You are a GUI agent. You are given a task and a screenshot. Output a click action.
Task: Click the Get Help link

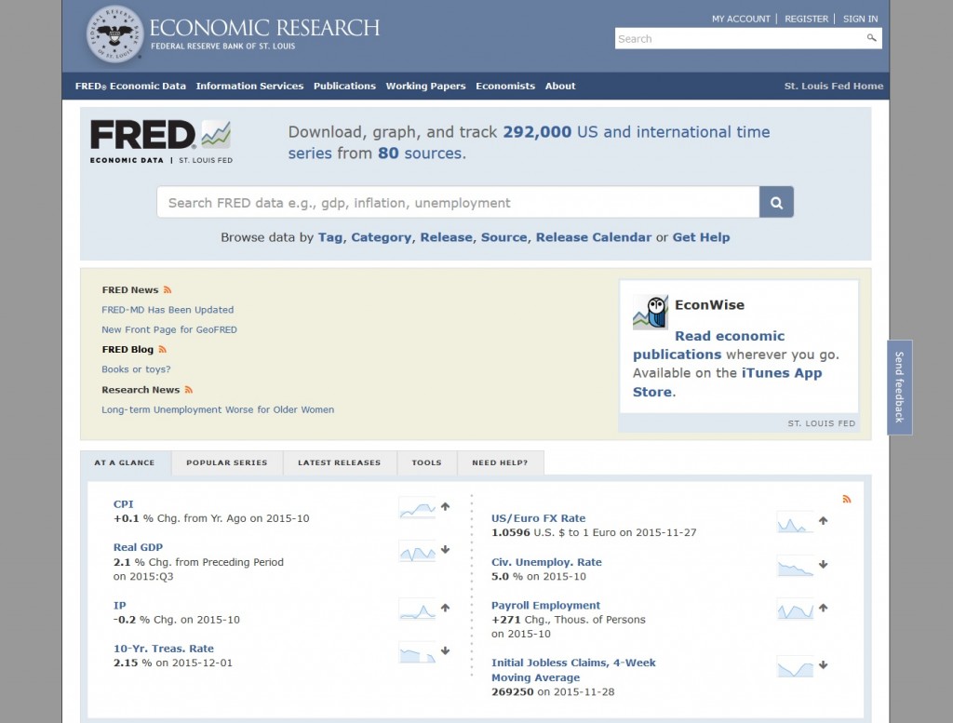(701, 237)
